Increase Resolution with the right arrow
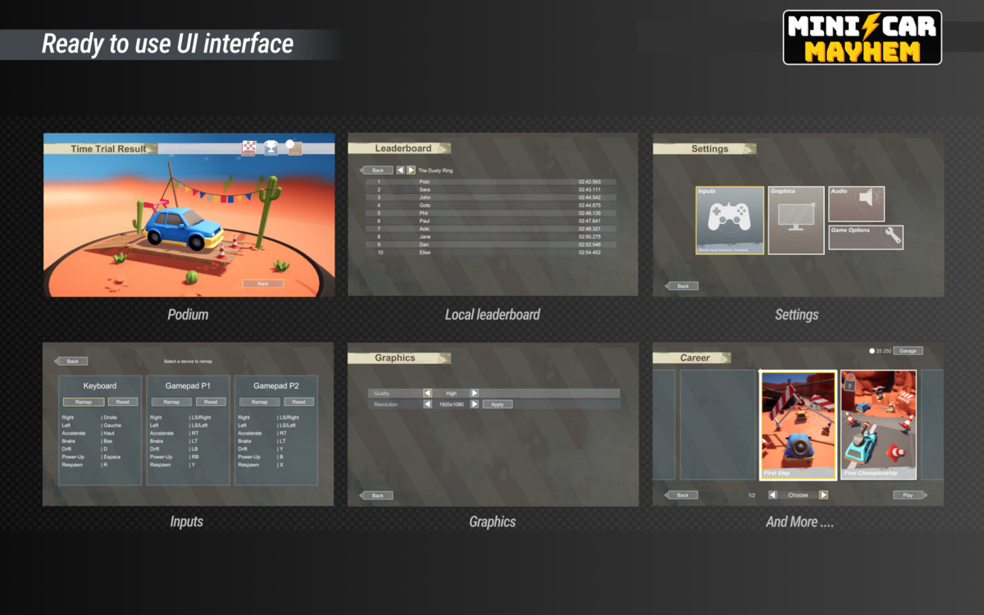 tap(474, 404)
